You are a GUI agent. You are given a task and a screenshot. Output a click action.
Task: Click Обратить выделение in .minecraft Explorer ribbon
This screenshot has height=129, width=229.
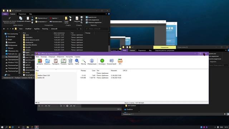(x=93, y=22)
